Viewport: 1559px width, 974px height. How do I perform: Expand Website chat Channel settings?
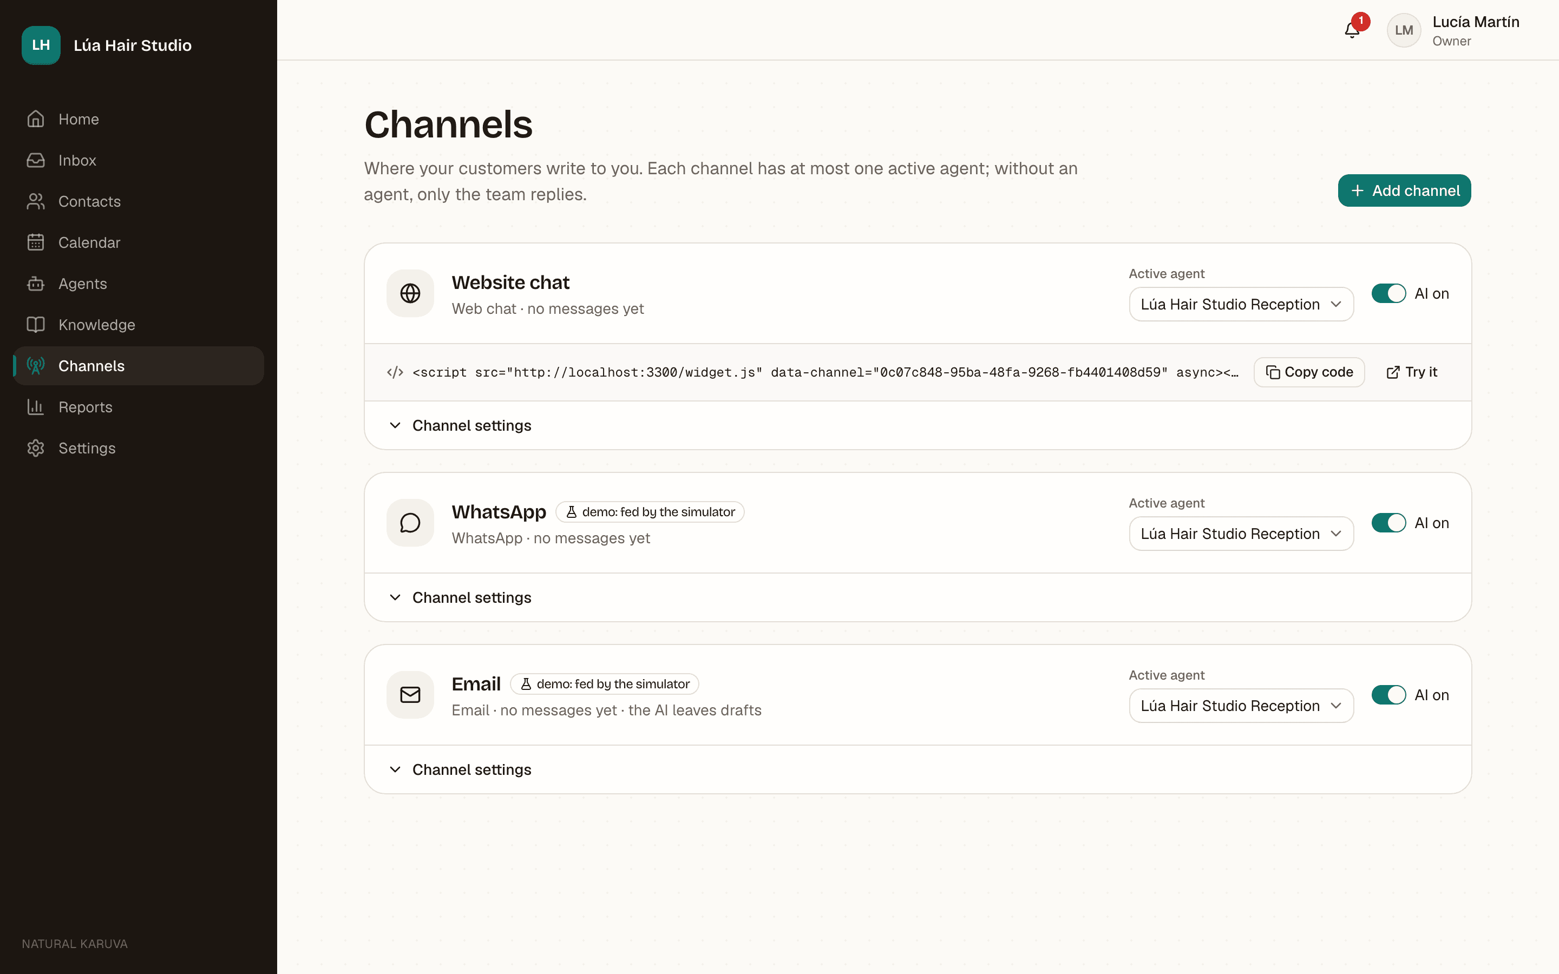coord(918,426)
